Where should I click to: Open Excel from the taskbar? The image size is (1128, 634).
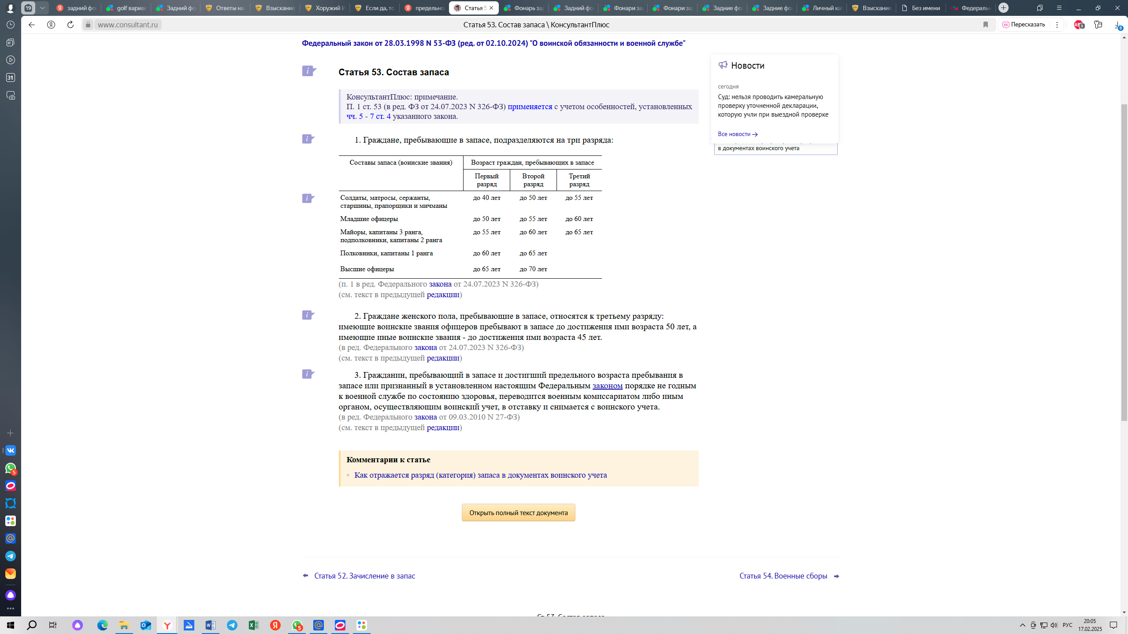pyautogui.click(x=253, y=625)
